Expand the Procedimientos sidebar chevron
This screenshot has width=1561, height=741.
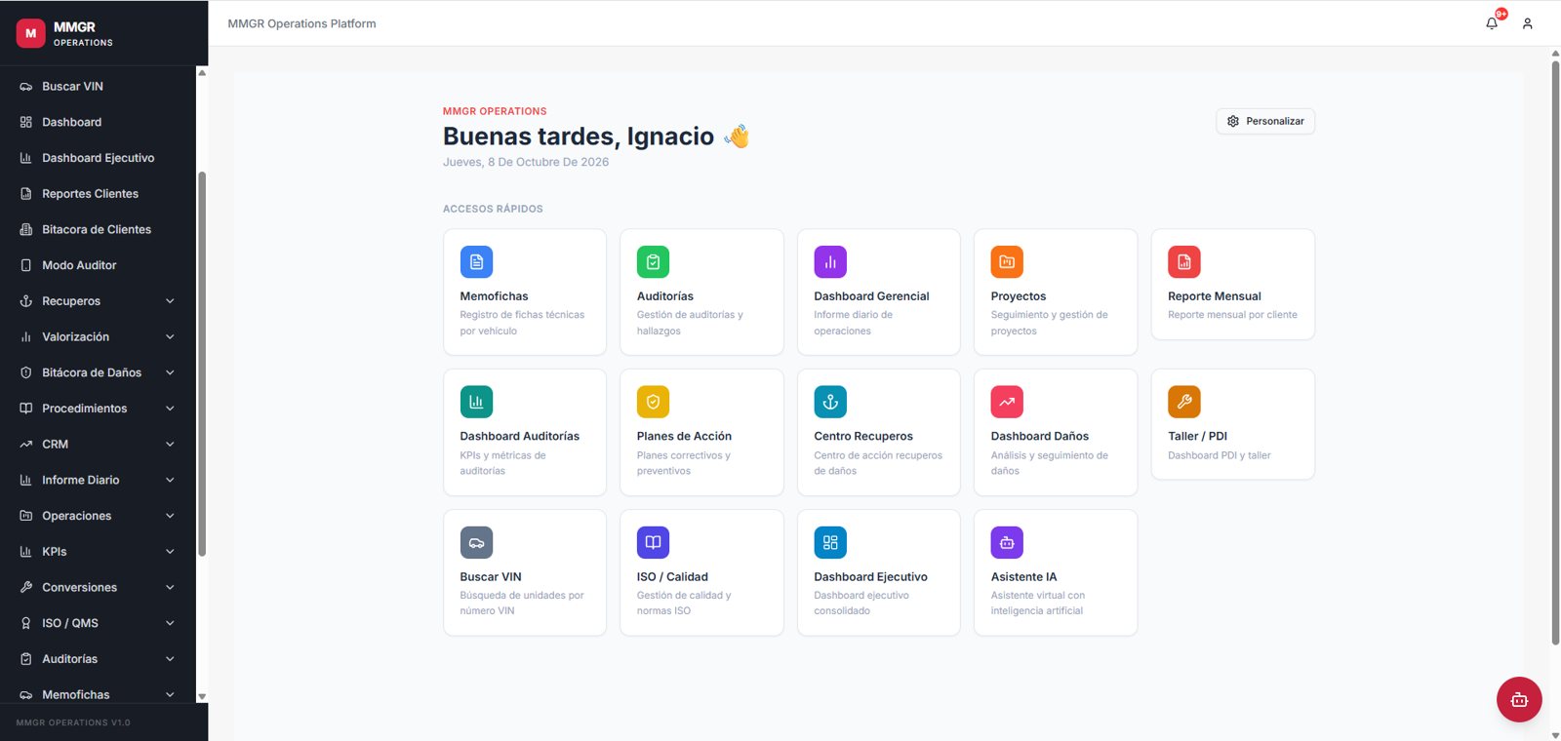click(x=170, y=409)
